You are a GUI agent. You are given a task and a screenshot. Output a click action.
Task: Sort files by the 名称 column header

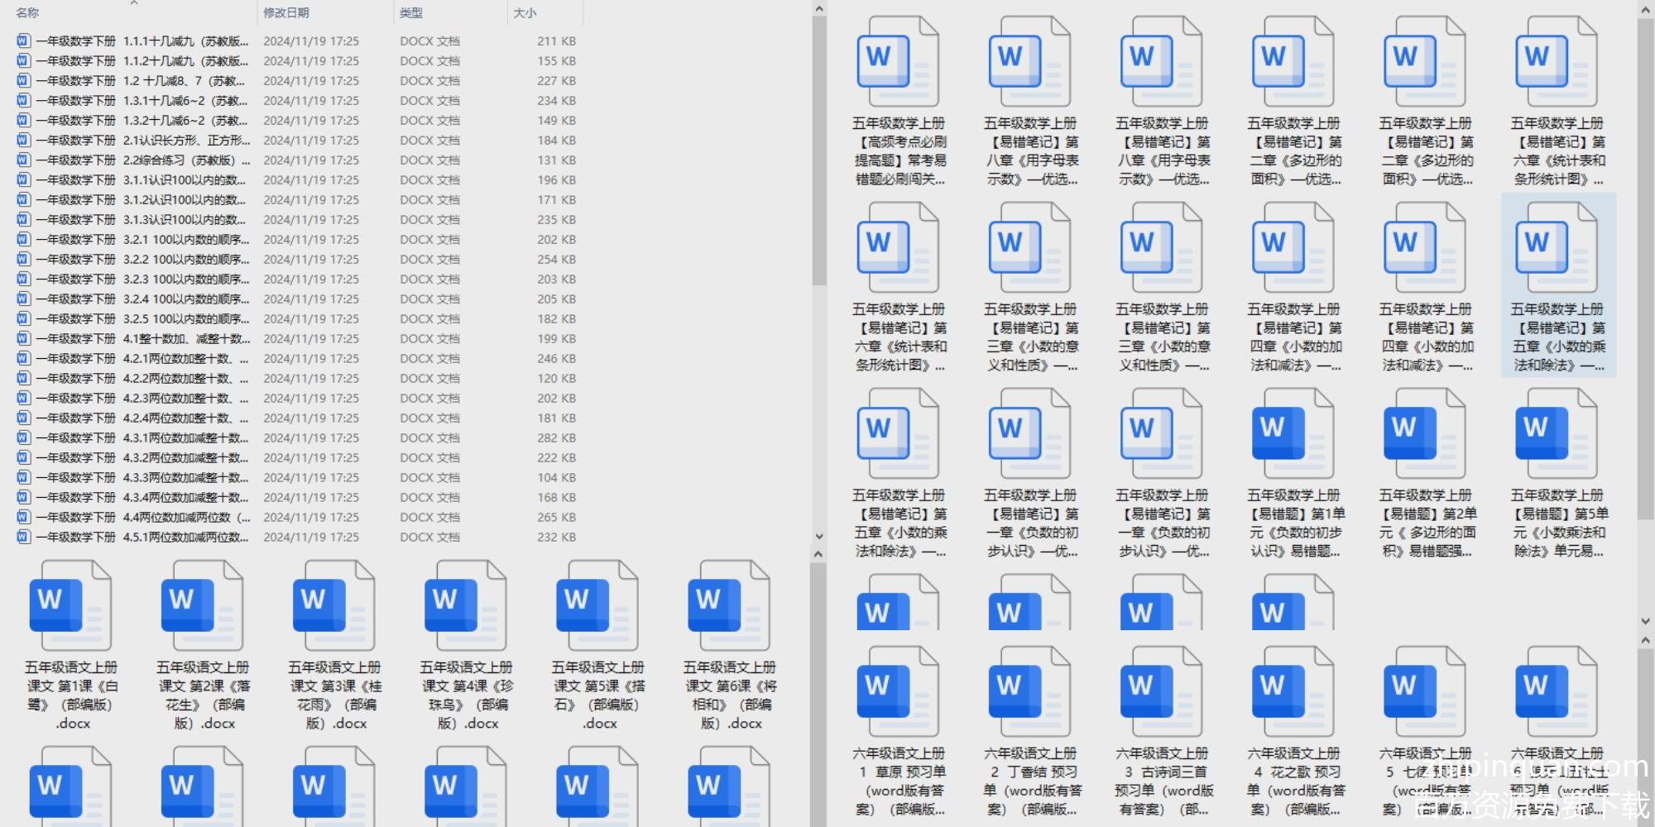click(27, 12)
